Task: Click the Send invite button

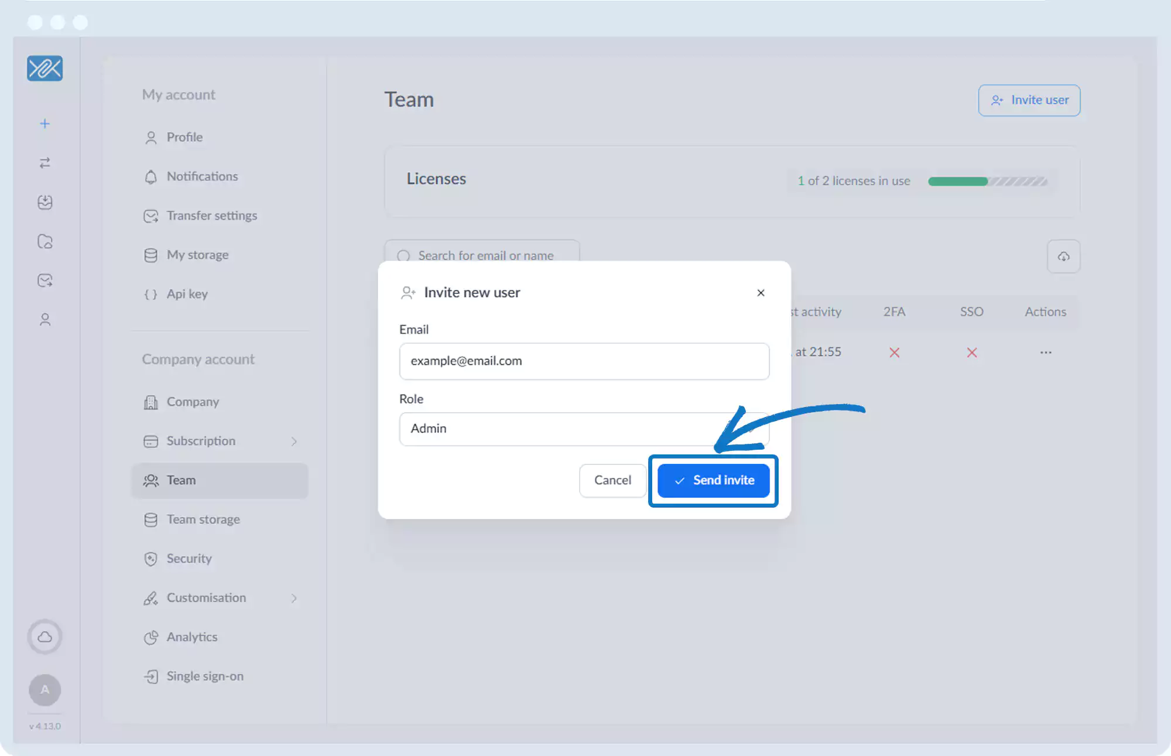Action: pos(713,480)
